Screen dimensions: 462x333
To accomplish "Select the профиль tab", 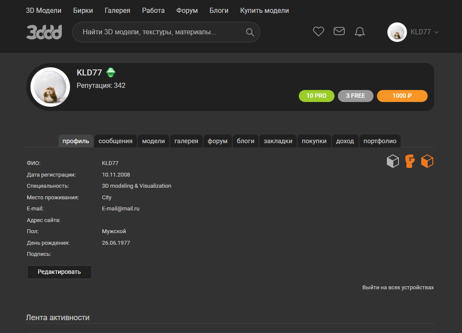I will 76,141.
